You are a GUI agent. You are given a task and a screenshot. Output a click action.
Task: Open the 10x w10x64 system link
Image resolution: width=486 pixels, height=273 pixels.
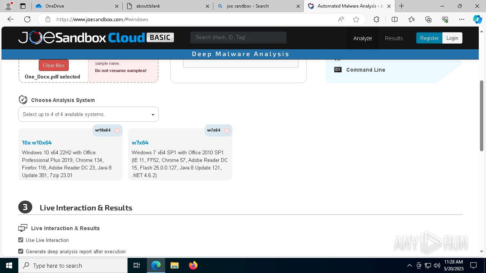coord(37,143)
